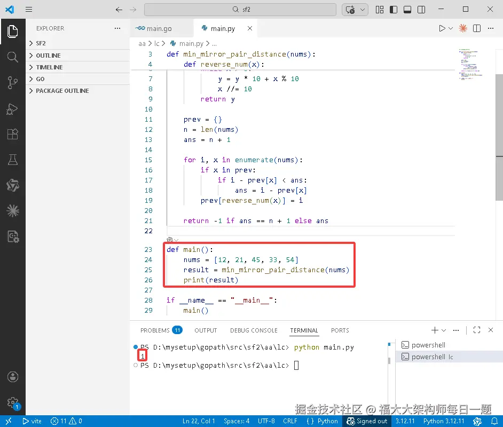Click Signed out Copilot status item

point(367,421)
